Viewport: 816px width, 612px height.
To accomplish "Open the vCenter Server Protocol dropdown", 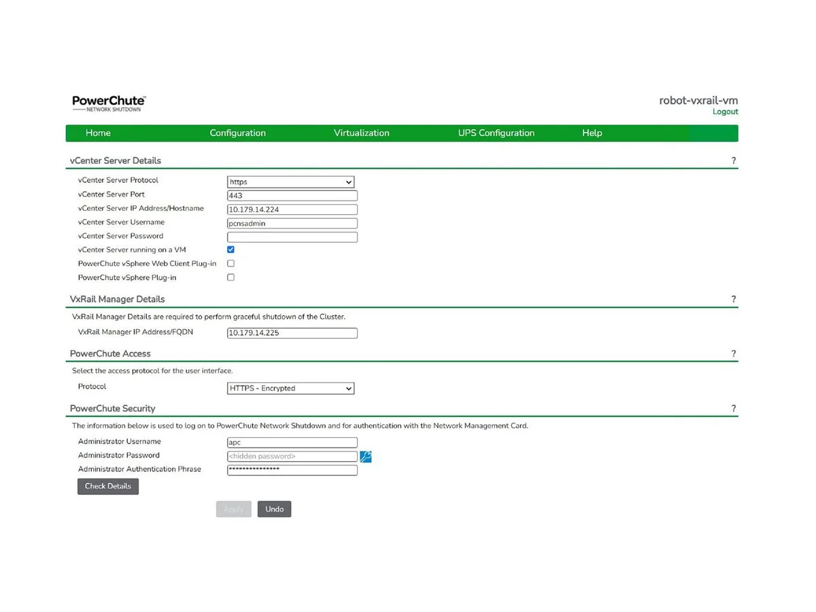I will tap(290, 182).
